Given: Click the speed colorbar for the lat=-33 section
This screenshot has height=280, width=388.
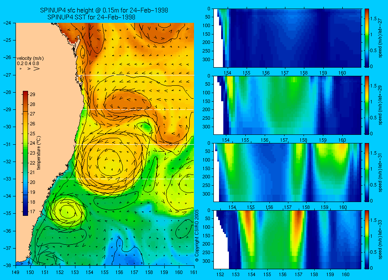Looking at the screenshot, I should pos(367,240).
